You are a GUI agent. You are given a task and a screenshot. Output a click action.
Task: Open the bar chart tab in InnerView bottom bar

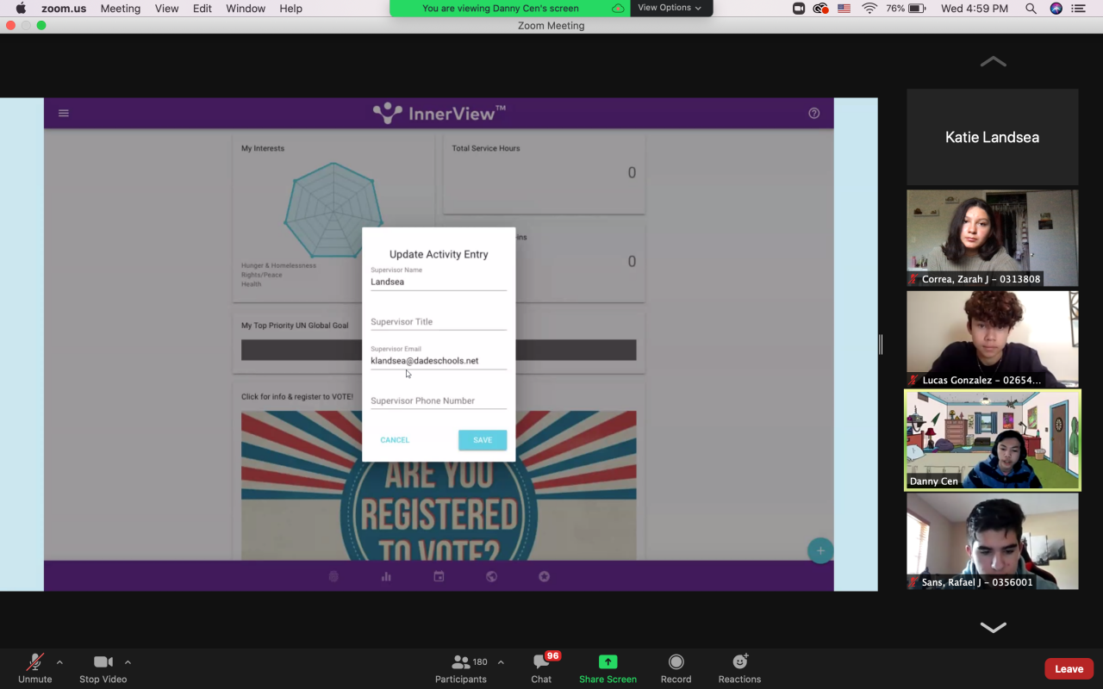[386, 577]
